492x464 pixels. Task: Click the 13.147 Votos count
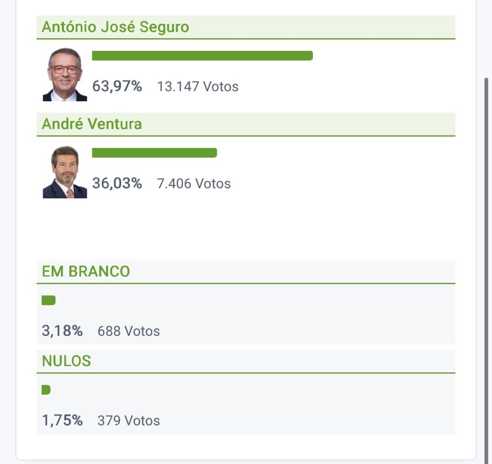(x=198, y=87)
